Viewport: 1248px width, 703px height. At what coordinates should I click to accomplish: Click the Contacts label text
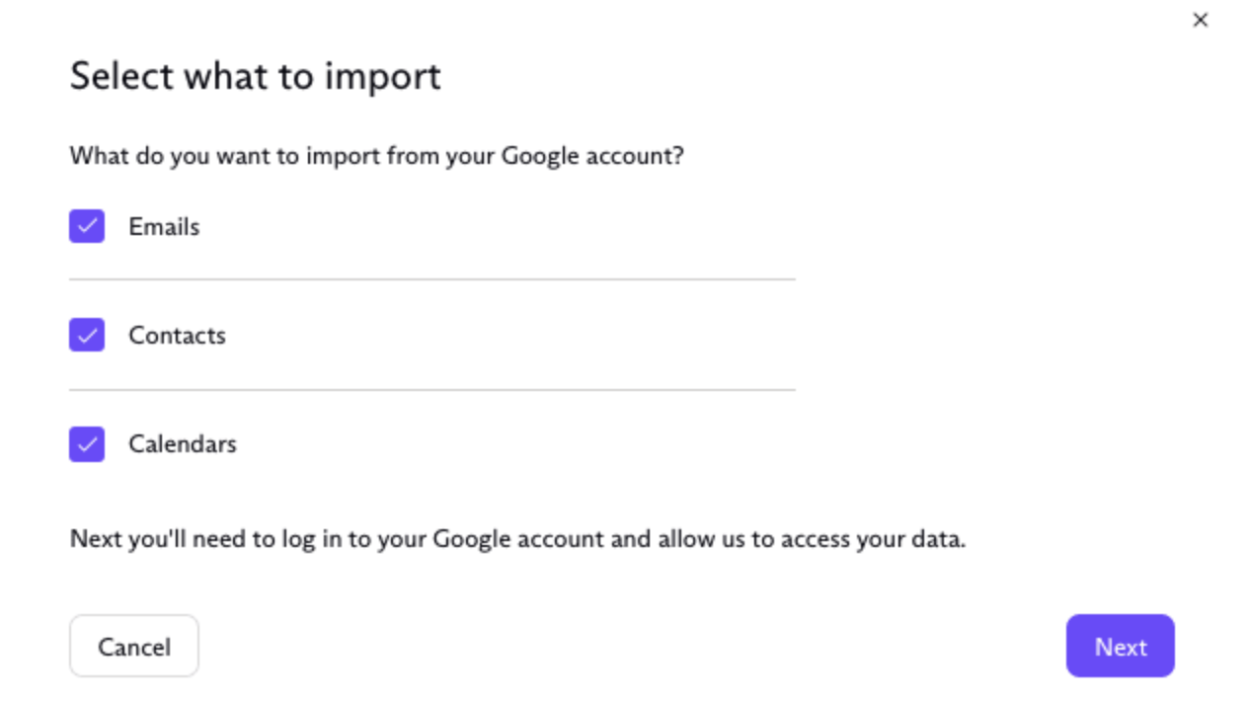[177, 335]
